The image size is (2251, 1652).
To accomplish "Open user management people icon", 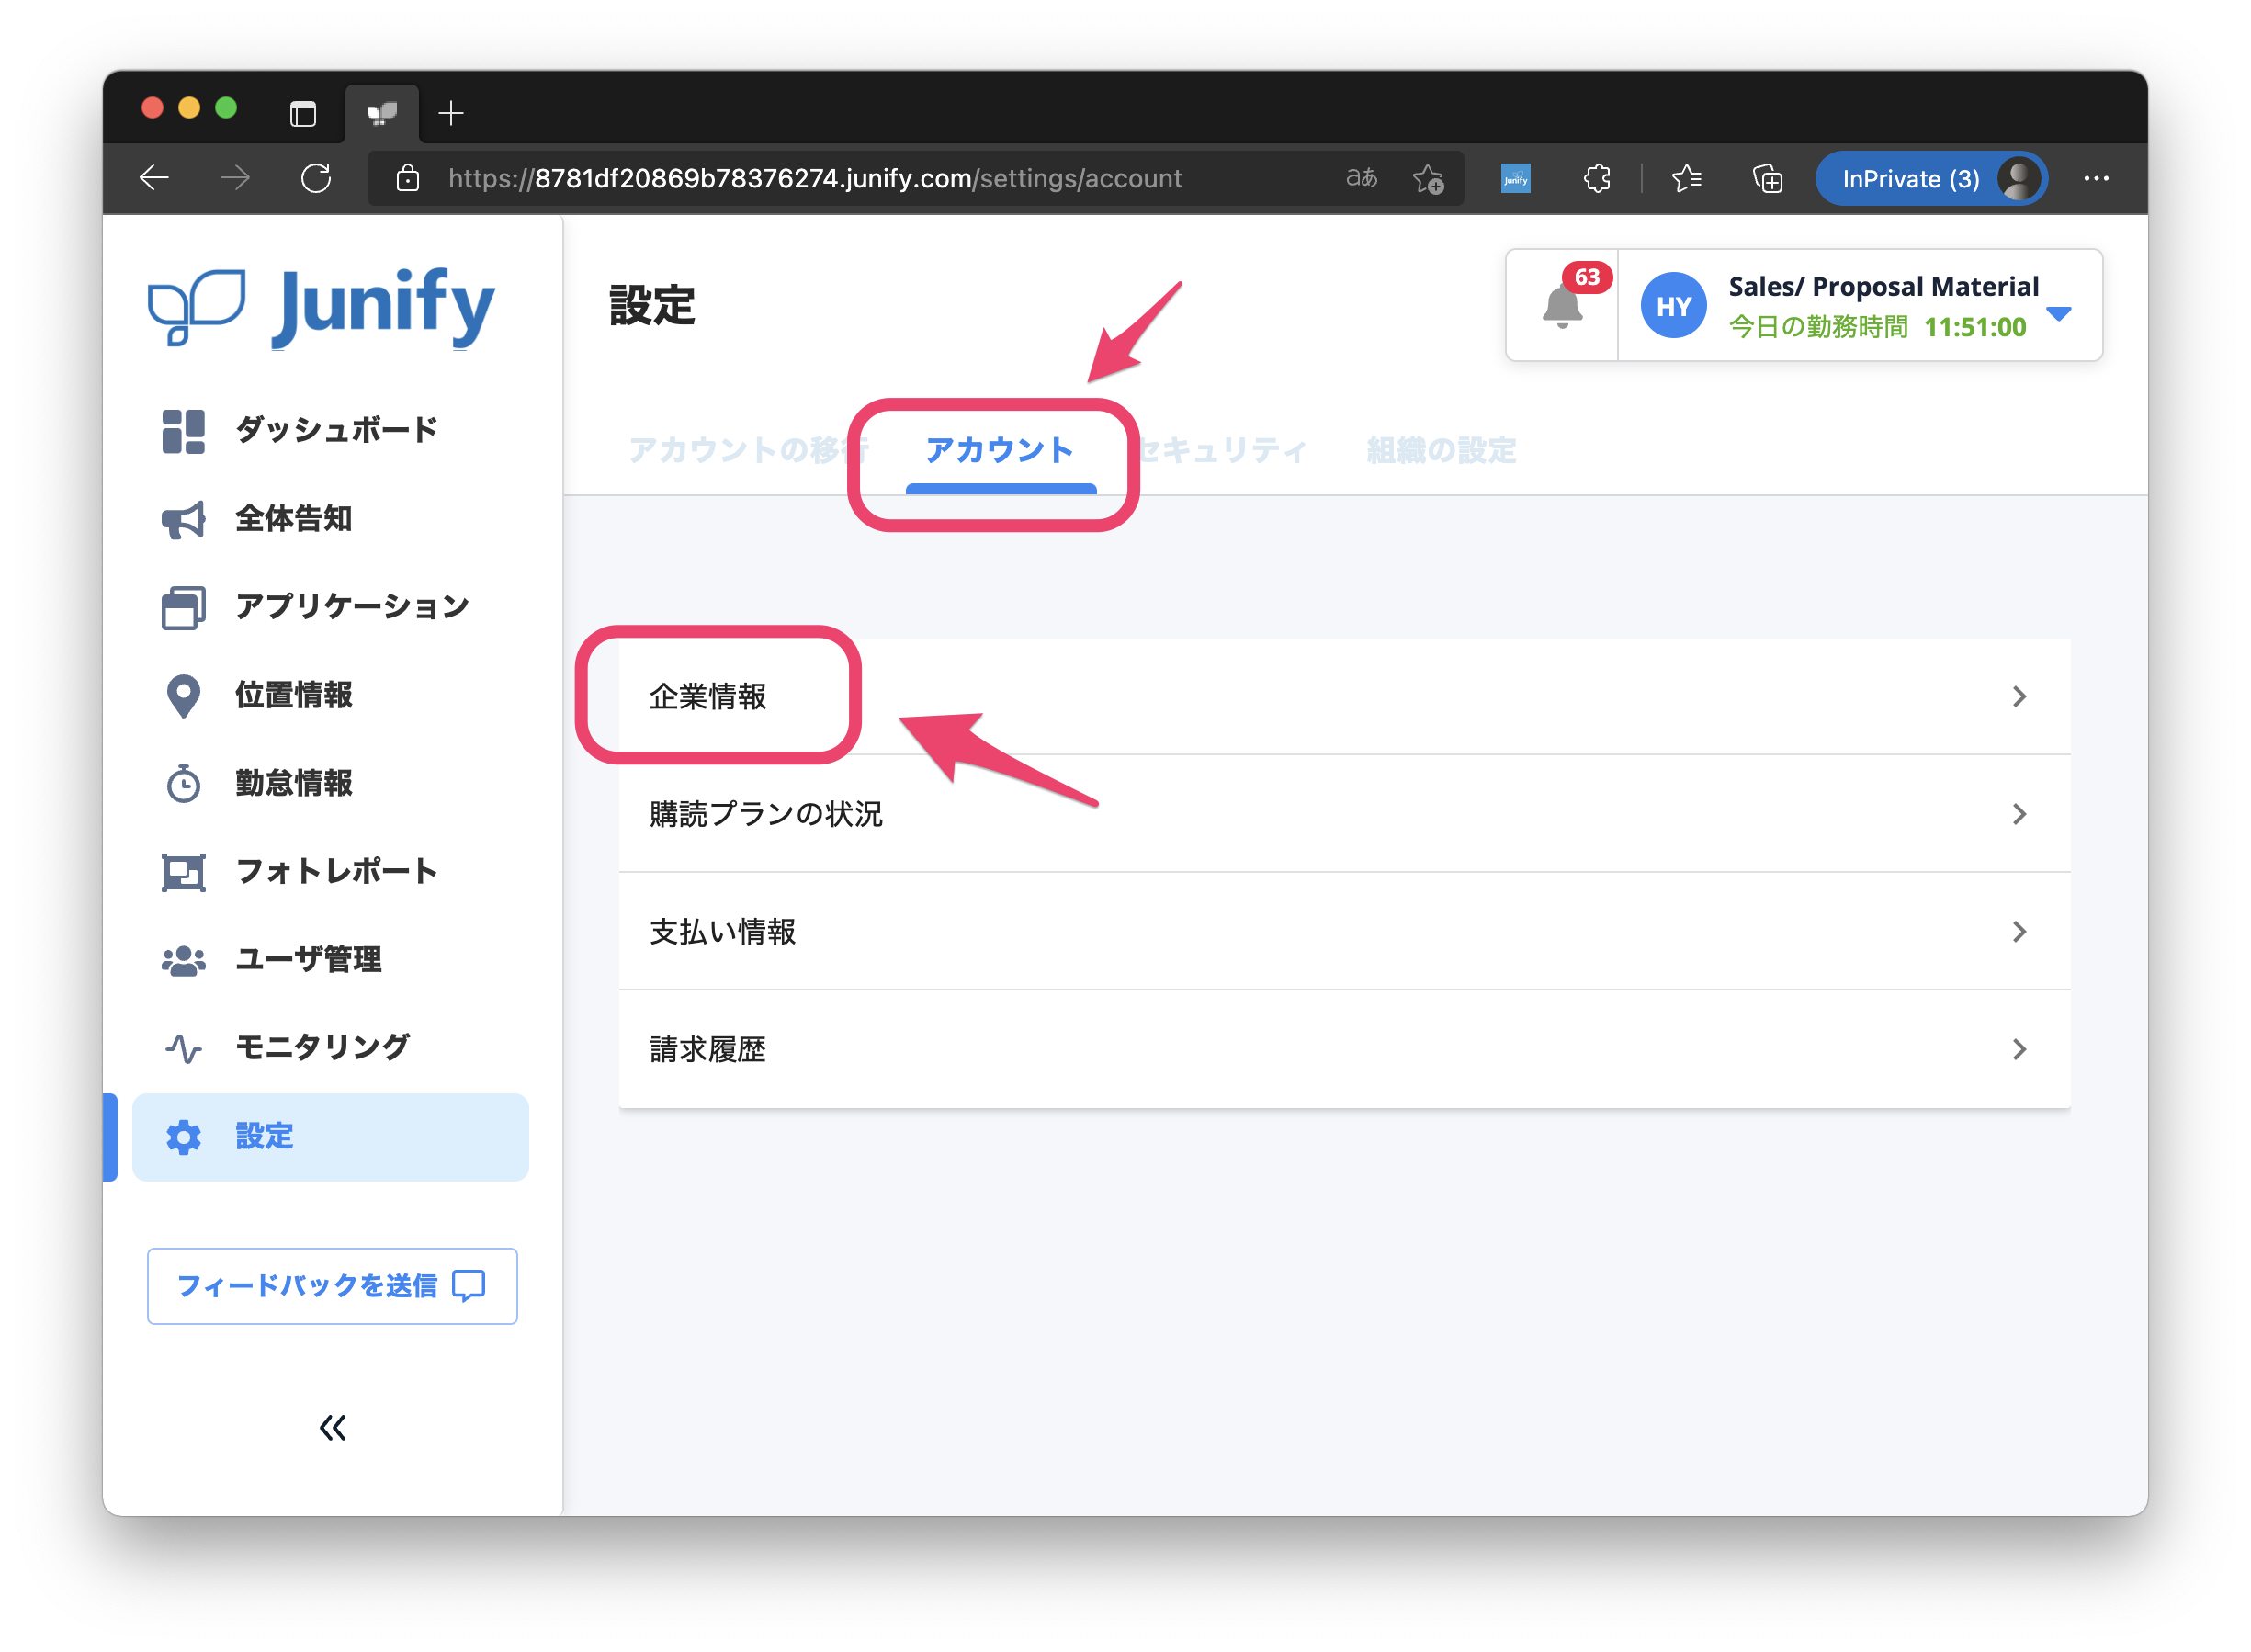I will click(x=183, y=960).
